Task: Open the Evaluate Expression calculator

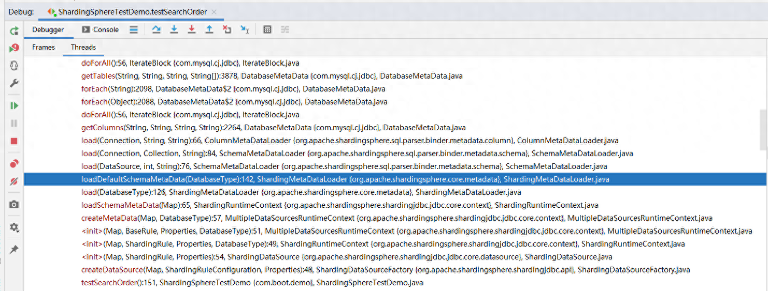Action: [267, 29]
